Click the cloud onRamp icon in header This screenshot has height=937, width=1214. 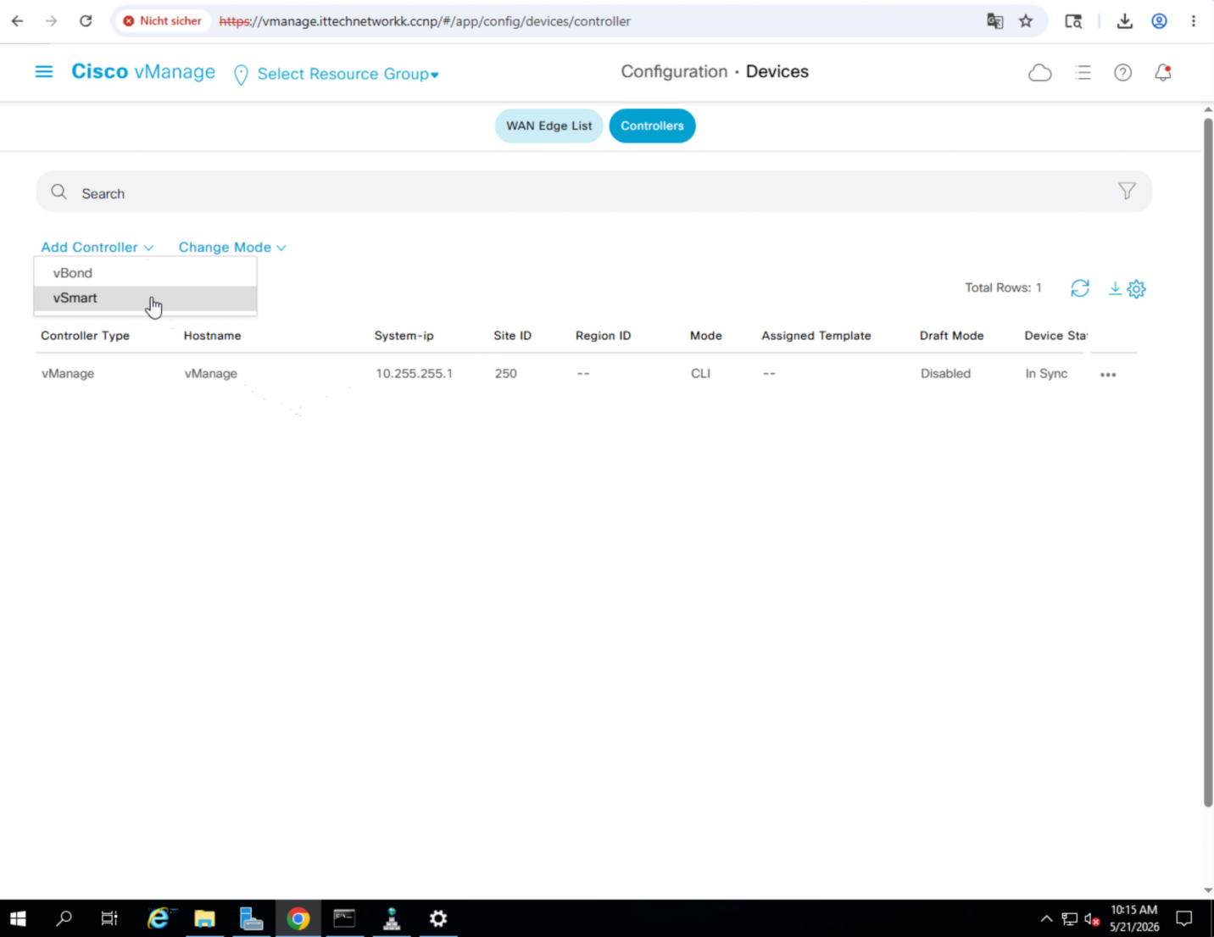click(1040, 73)
